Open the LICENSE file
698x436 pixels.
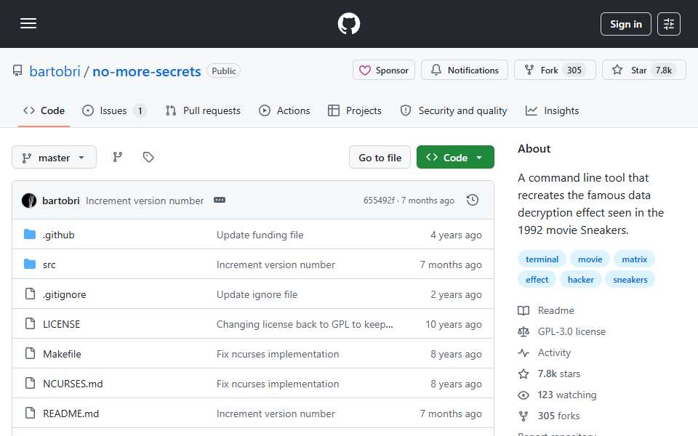(61, 324)
